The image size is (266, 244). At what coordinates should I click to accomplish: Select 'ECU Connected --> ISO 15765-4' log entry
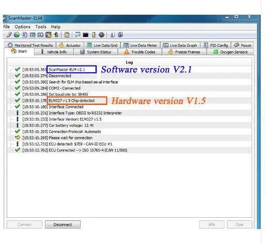click(x=130, y=150)
